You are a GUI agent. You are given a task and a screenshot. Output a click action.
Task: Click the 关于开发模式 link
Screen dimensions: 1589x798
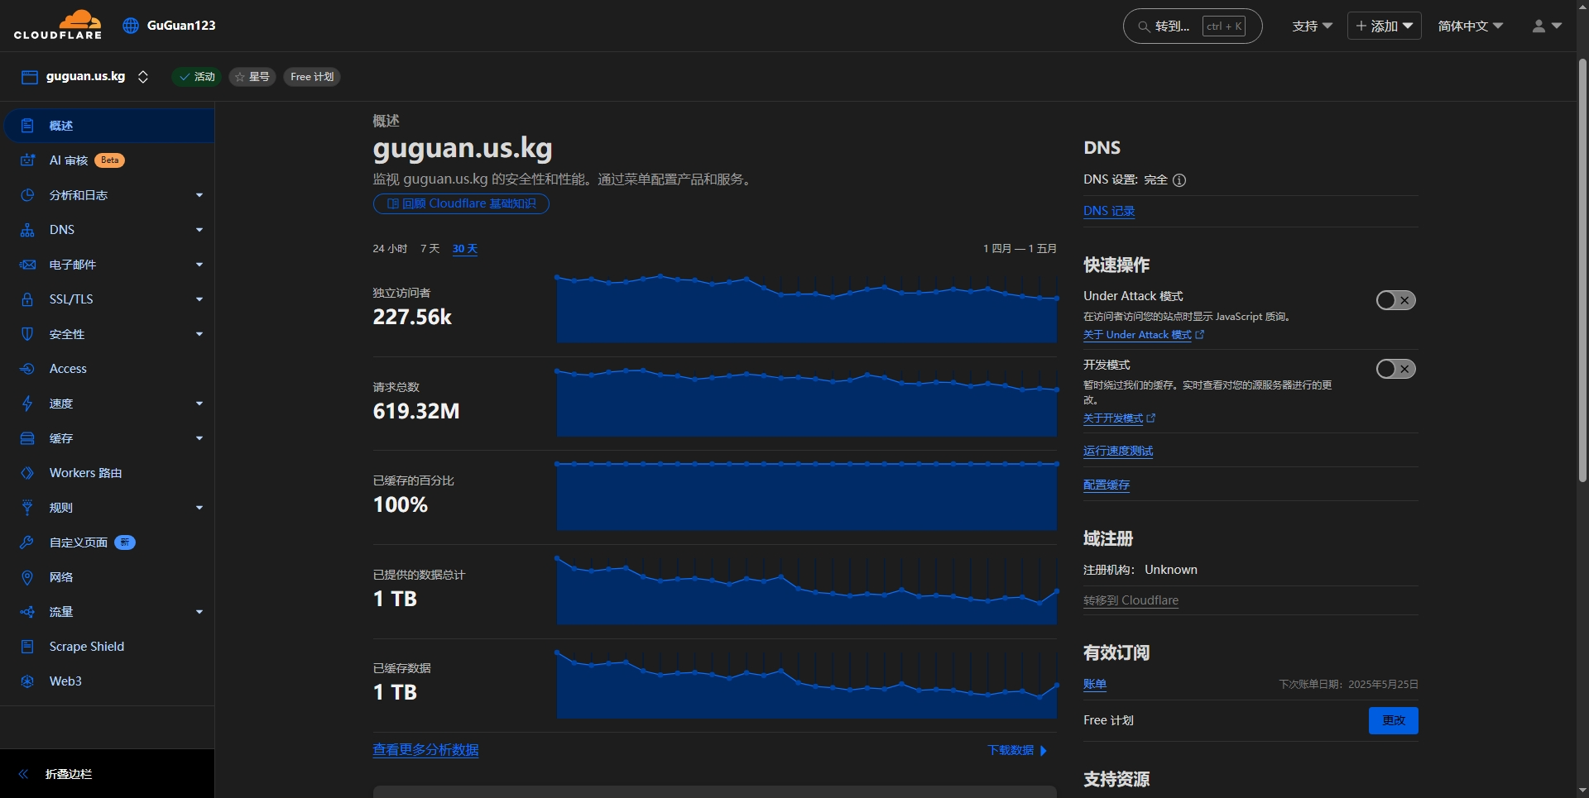pyautogui.click(x=1119, y=418)
